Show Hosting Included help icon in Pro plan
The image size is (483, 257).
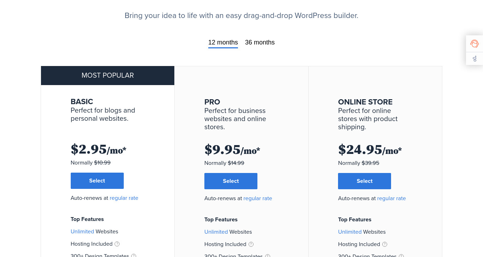[x=251, y=244]
